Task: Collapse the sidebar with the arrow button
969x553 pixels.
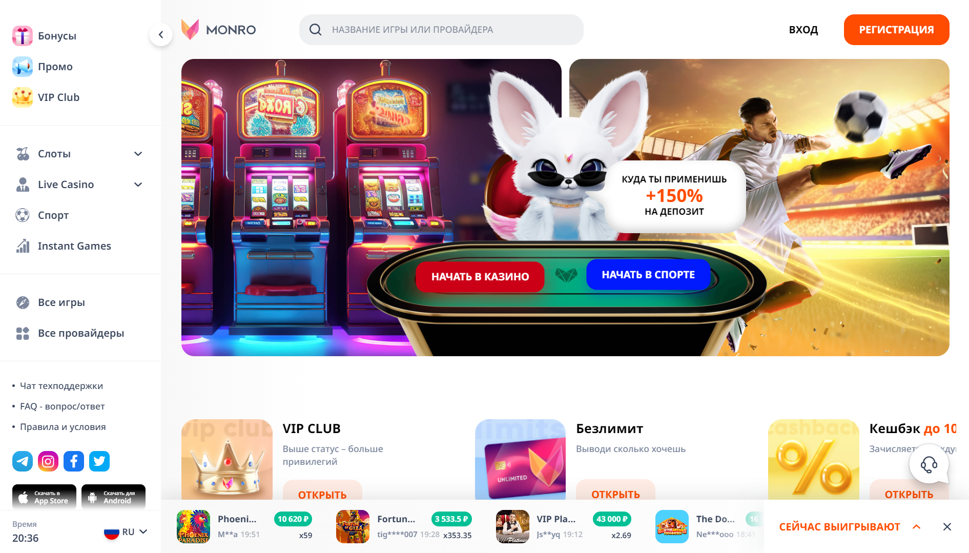Action: click(161, 35)
